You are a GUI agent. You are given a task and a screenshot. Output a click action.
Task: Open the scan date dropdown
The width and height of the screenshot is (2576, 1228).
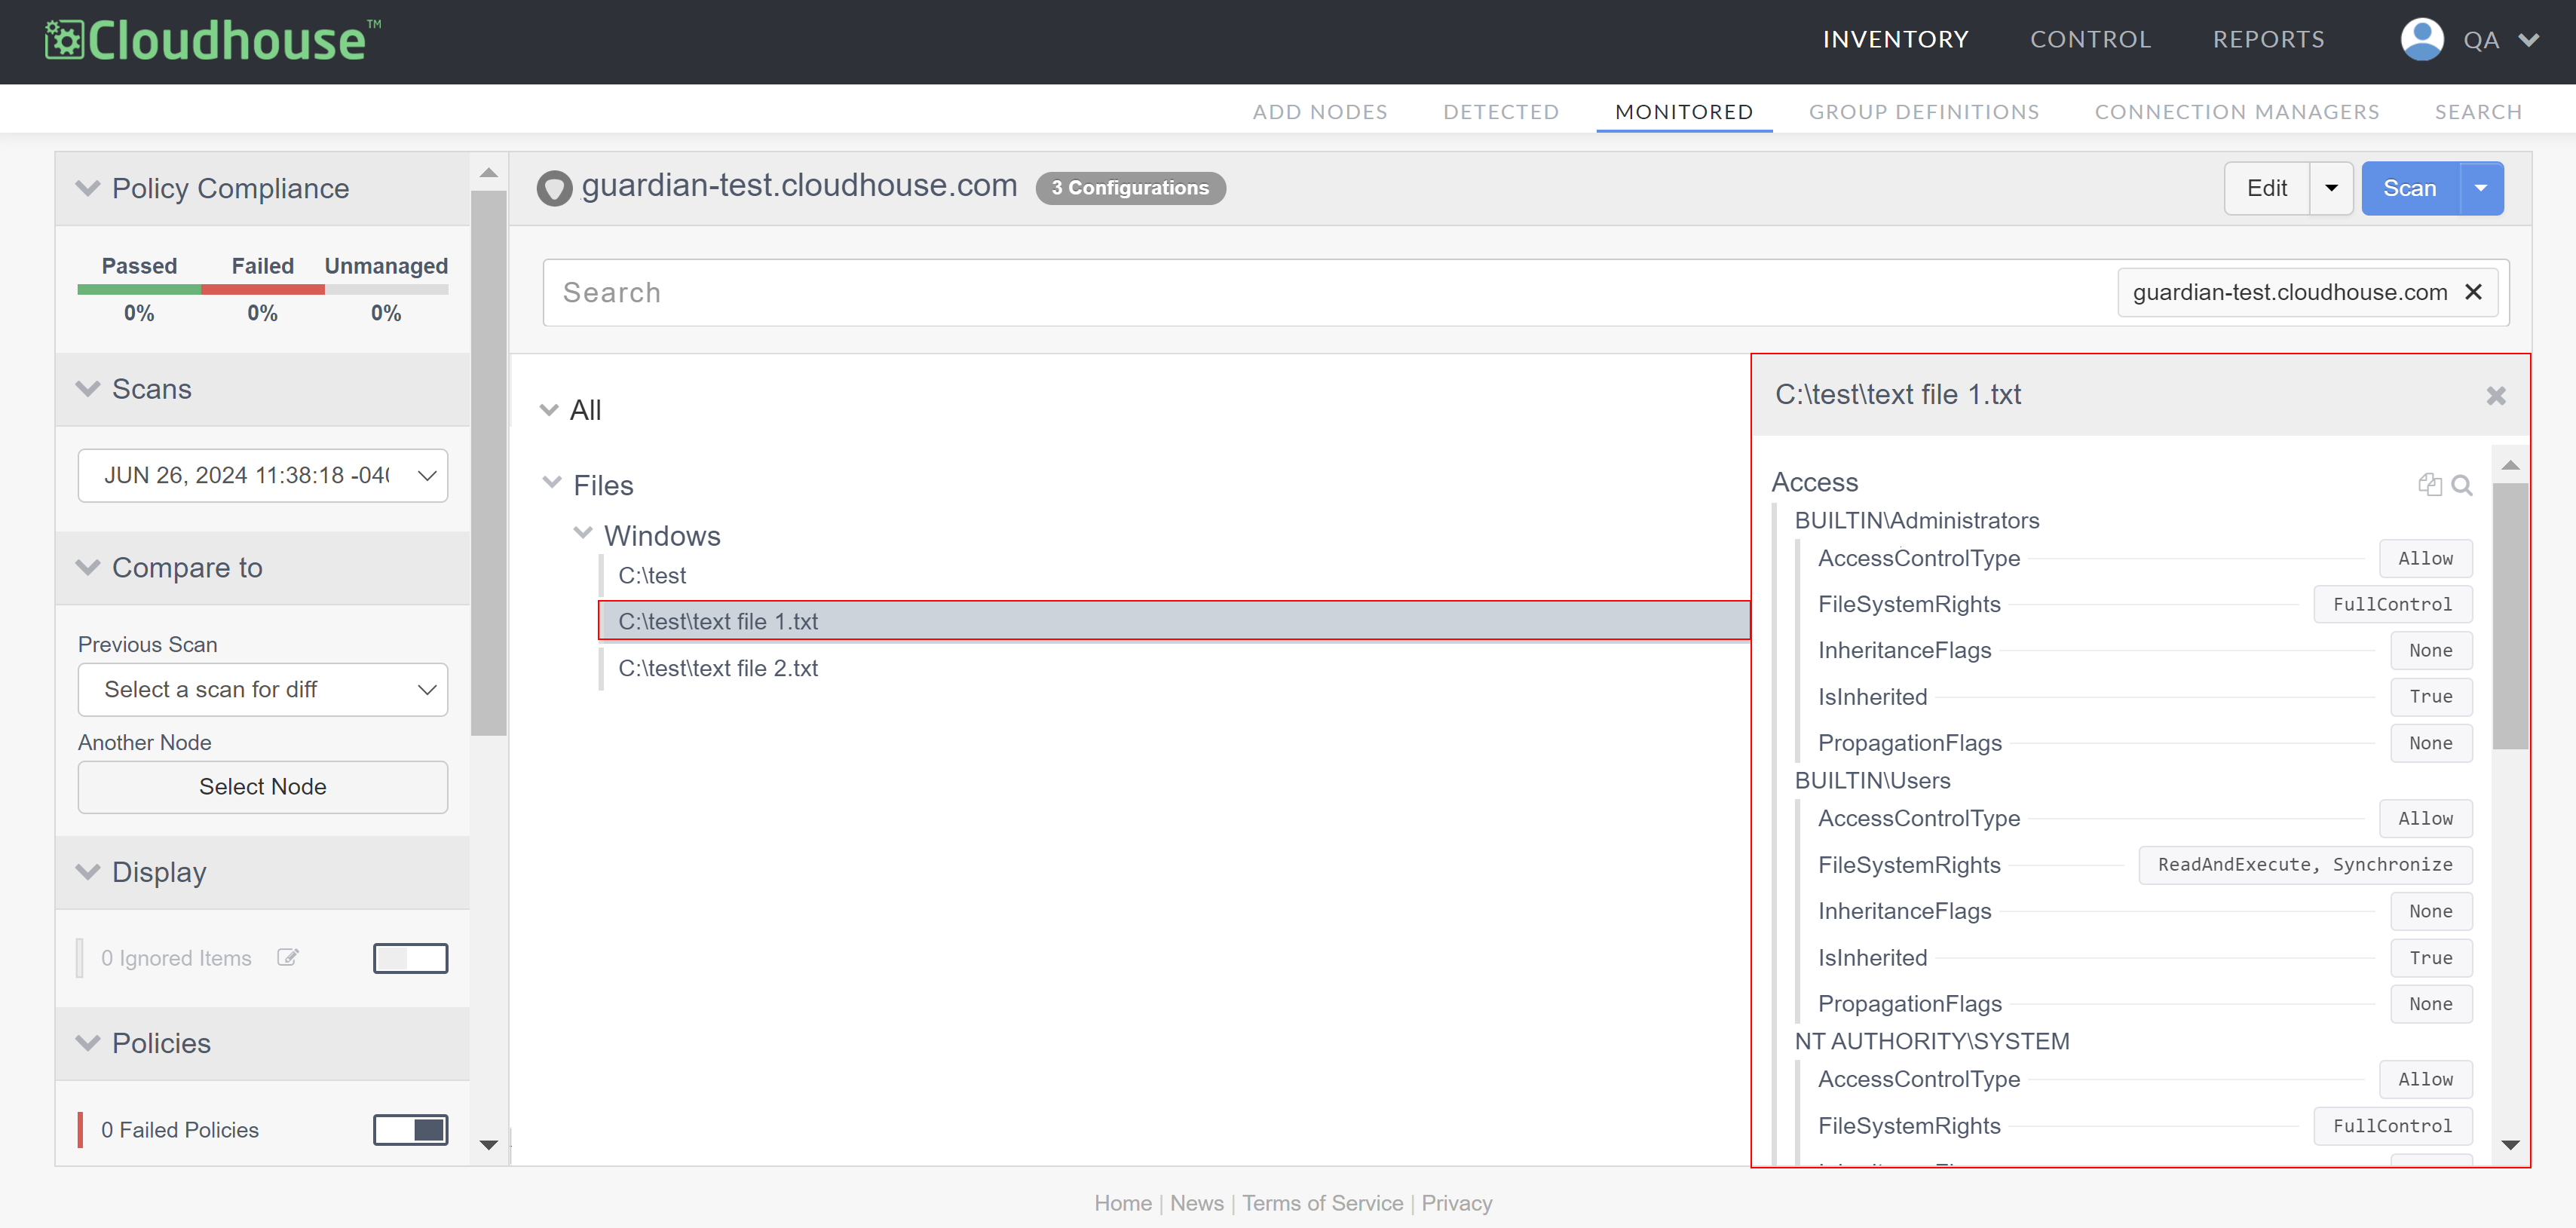[263, 475]
